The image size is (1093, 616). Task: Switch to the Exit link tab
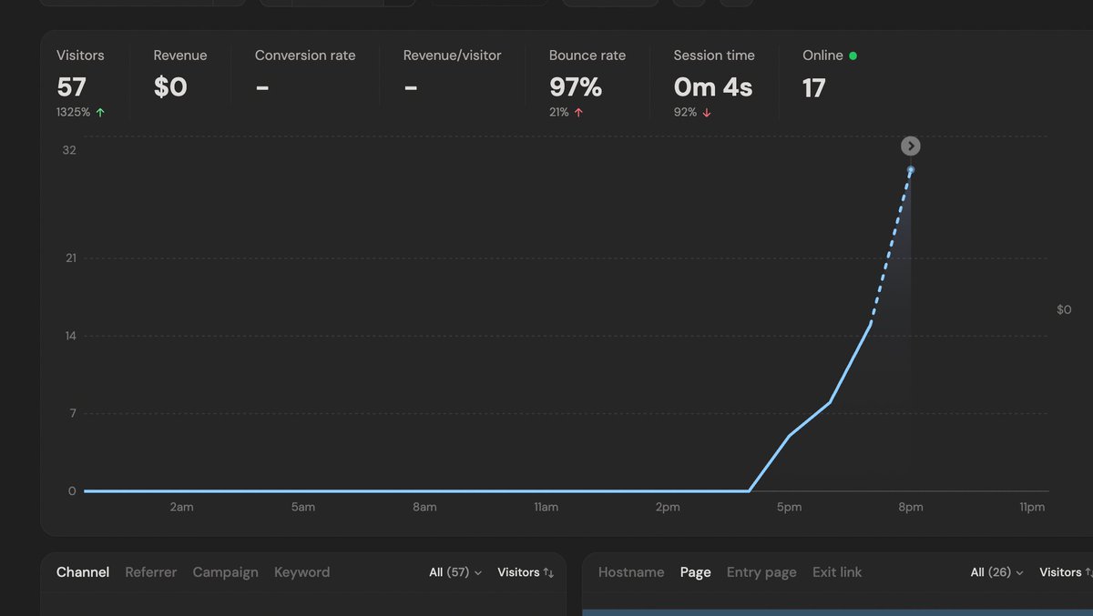[837, 572]
